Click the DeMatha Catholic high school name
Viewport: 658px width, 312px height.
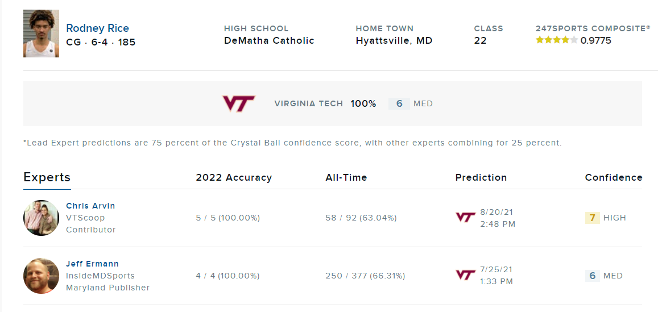tap(269, 40)
